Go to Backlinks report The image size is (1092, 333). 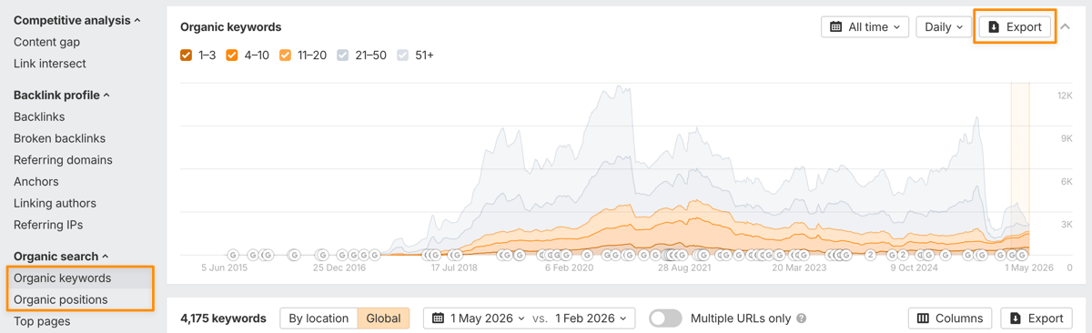[x=39, y=116]
